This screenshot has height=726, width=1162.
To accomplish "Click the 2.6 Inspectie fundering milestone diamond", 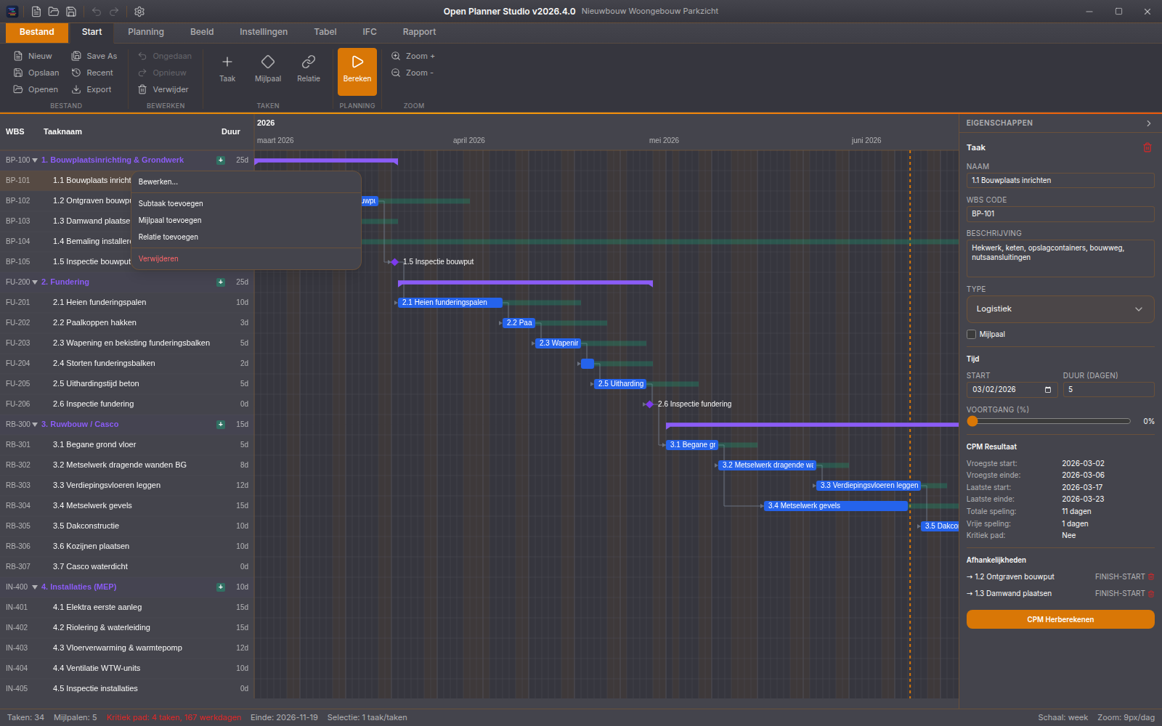I will pos(650,404).
